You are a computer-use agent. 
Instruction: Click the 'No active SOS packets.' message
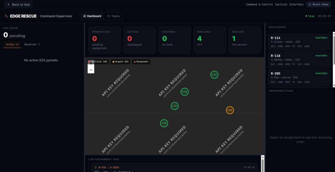(42, 61)
